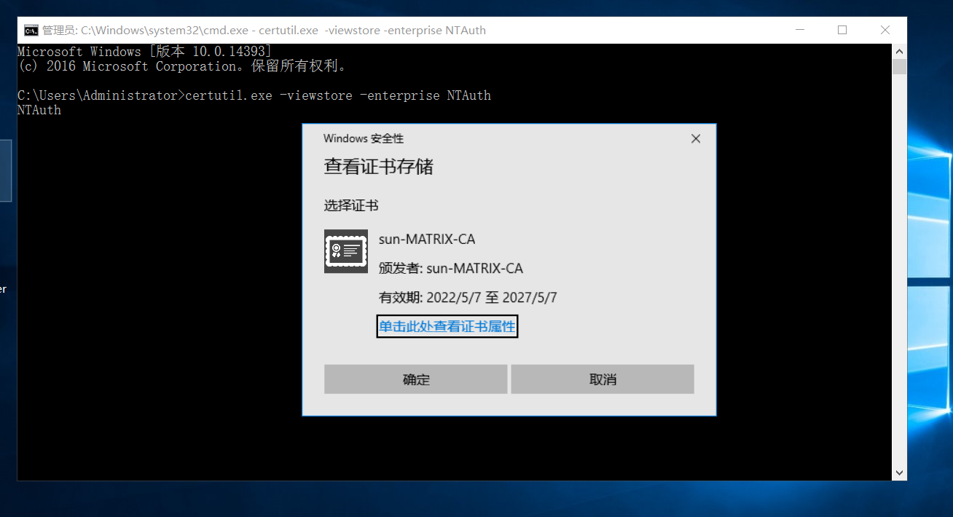Click the NTAuth output line
Viewport: 953px width, 517px height.
pos(39,110)
